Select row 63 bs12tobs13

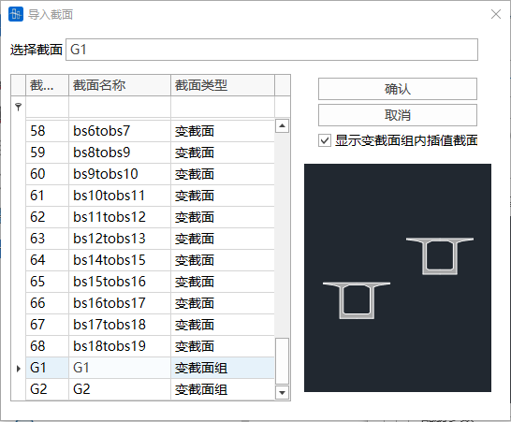151,239
